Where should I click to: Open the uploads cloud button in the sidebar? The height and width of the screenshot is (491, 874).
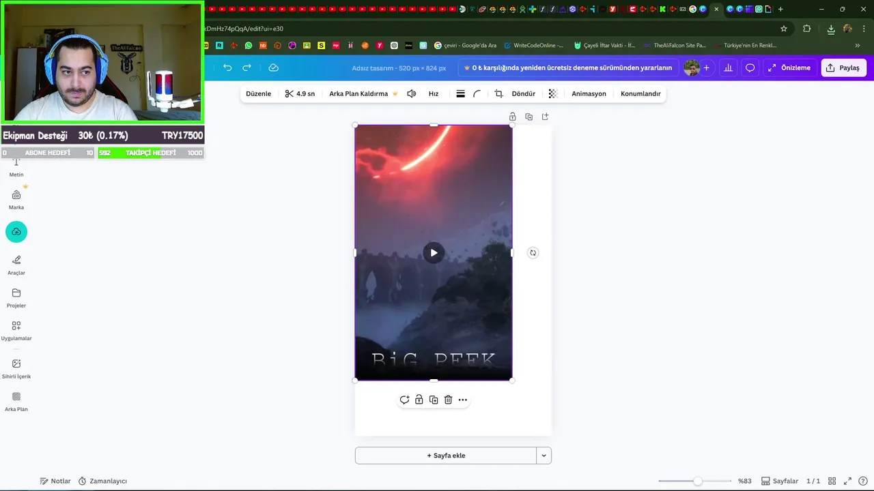pyautogui.click(x=16, y=232)
